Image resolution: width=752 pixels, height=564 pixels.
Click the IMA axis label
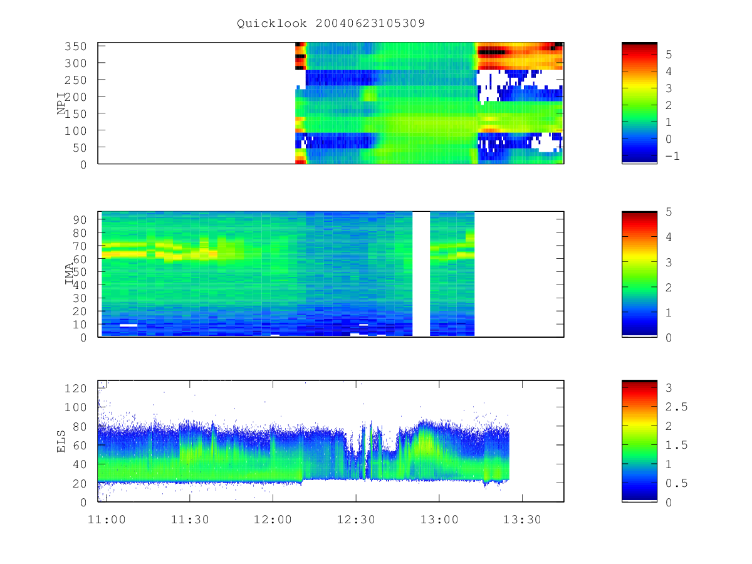[x=70, y=274]
